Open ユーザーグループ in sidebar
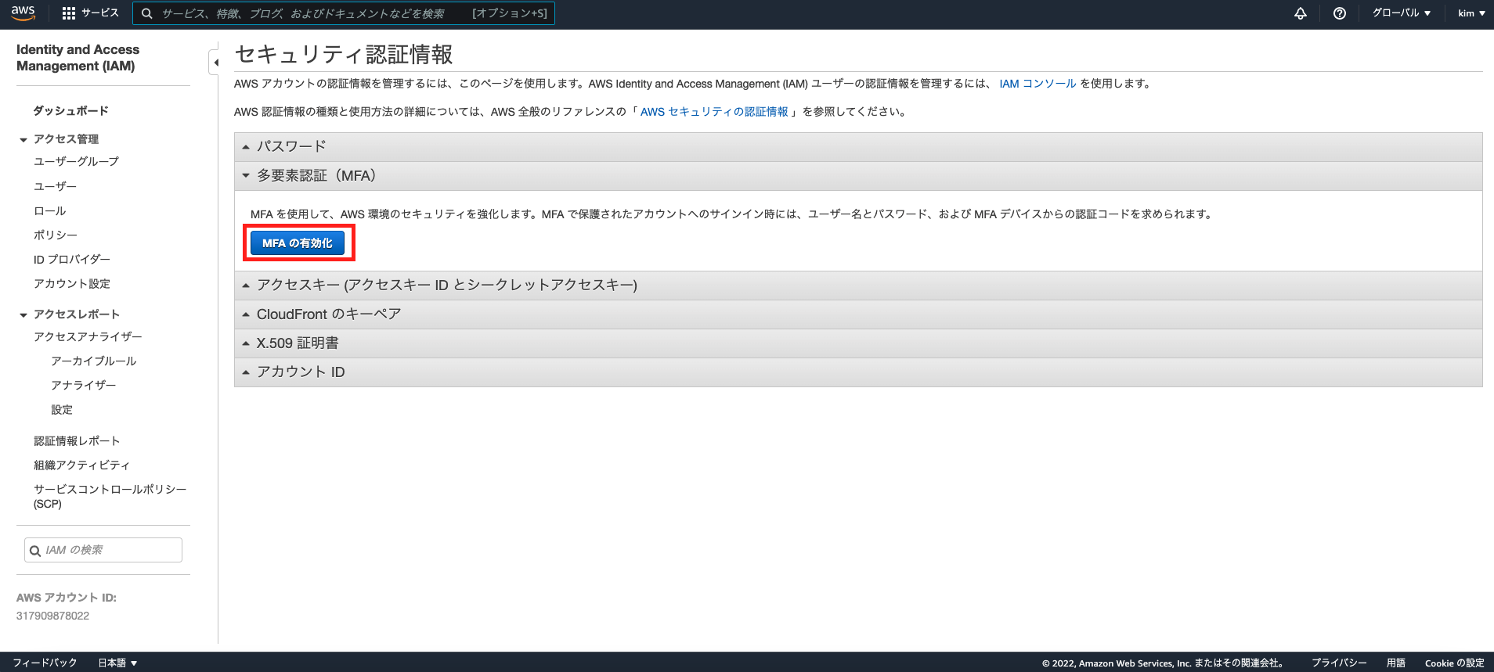1494x672 pixels. [76, 161]
